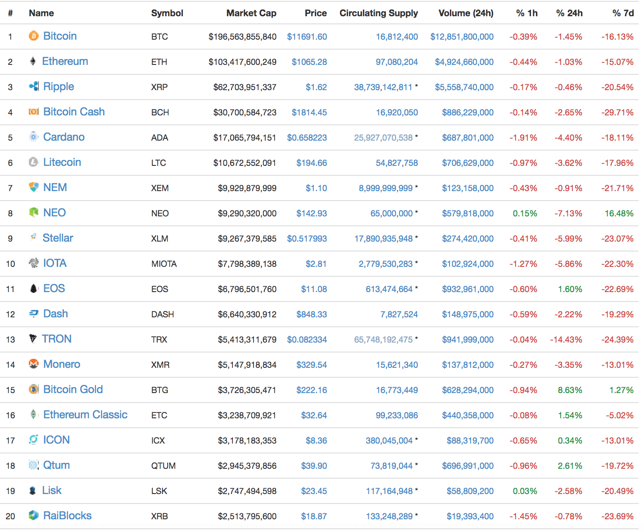The height and width of the screenshot is (531, 644).
Task: Open Bitcoin price $11691.60 link
Action: click(x=307, y=37)
